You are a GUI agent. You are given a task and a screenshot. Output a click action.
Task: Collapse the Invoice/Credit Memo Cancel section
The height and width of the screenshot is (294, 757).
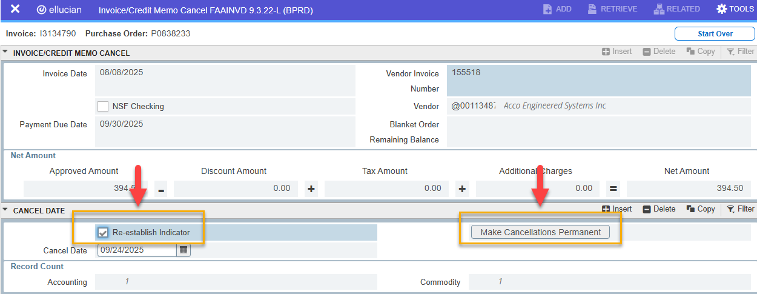pos(6,53)
